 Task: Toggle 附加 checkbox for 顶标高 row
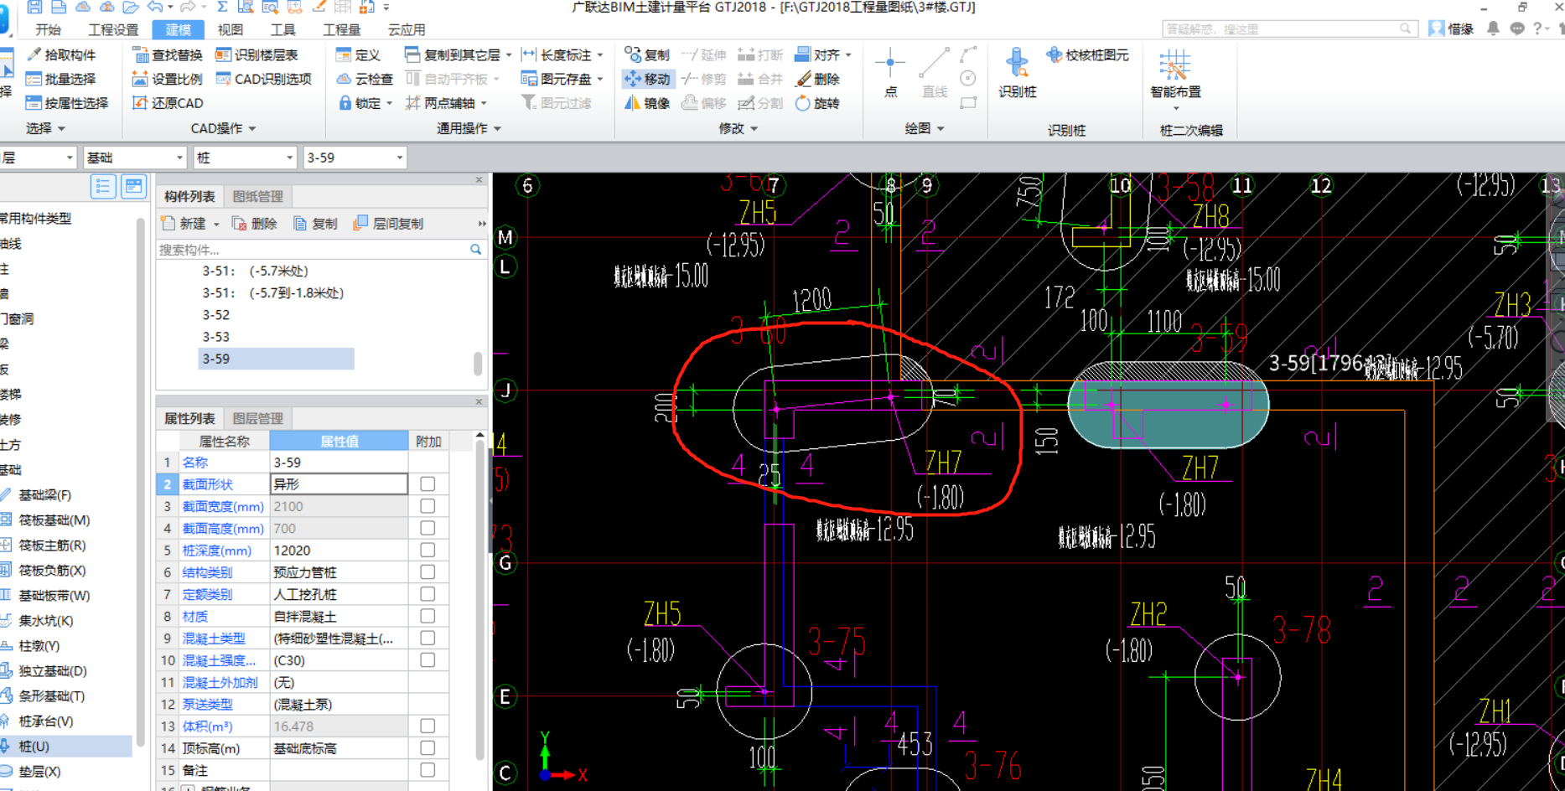pyautogui.click(x=428, y=747)
